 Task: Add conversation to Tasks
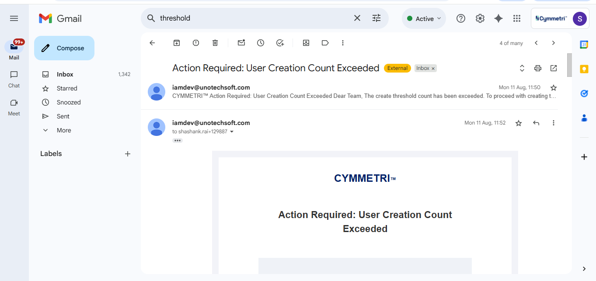[280, 43]
